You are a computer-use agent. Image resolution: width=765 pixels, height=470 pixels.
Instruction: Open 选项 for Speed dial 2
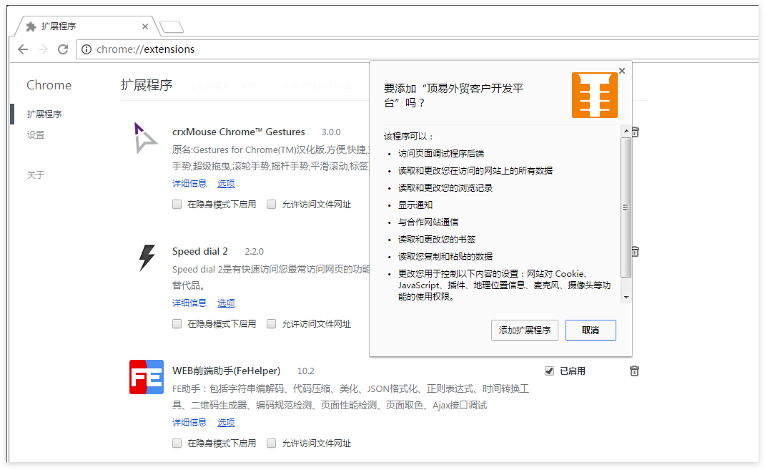pyautogui.click(x=226, y=303)
